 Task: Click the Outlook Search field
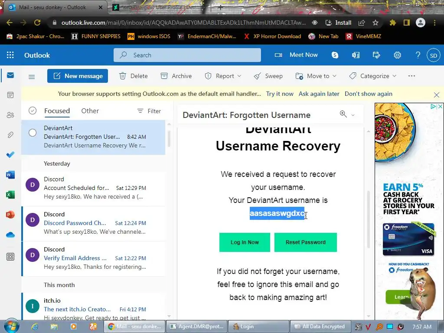click(x=187, y=55)
